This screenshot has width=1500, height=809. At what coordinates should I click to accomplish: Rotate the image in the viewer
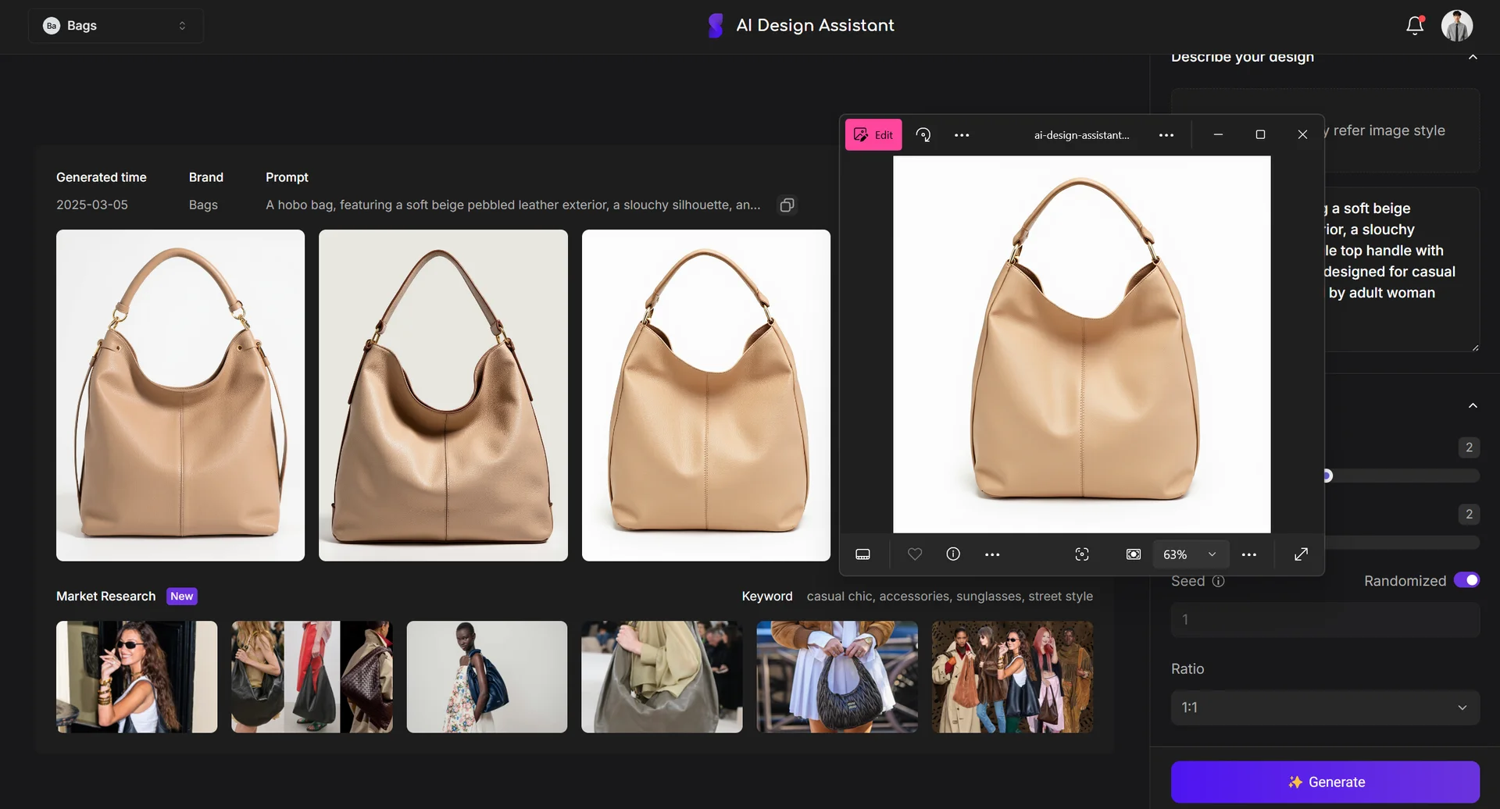(x=923, y=134)
